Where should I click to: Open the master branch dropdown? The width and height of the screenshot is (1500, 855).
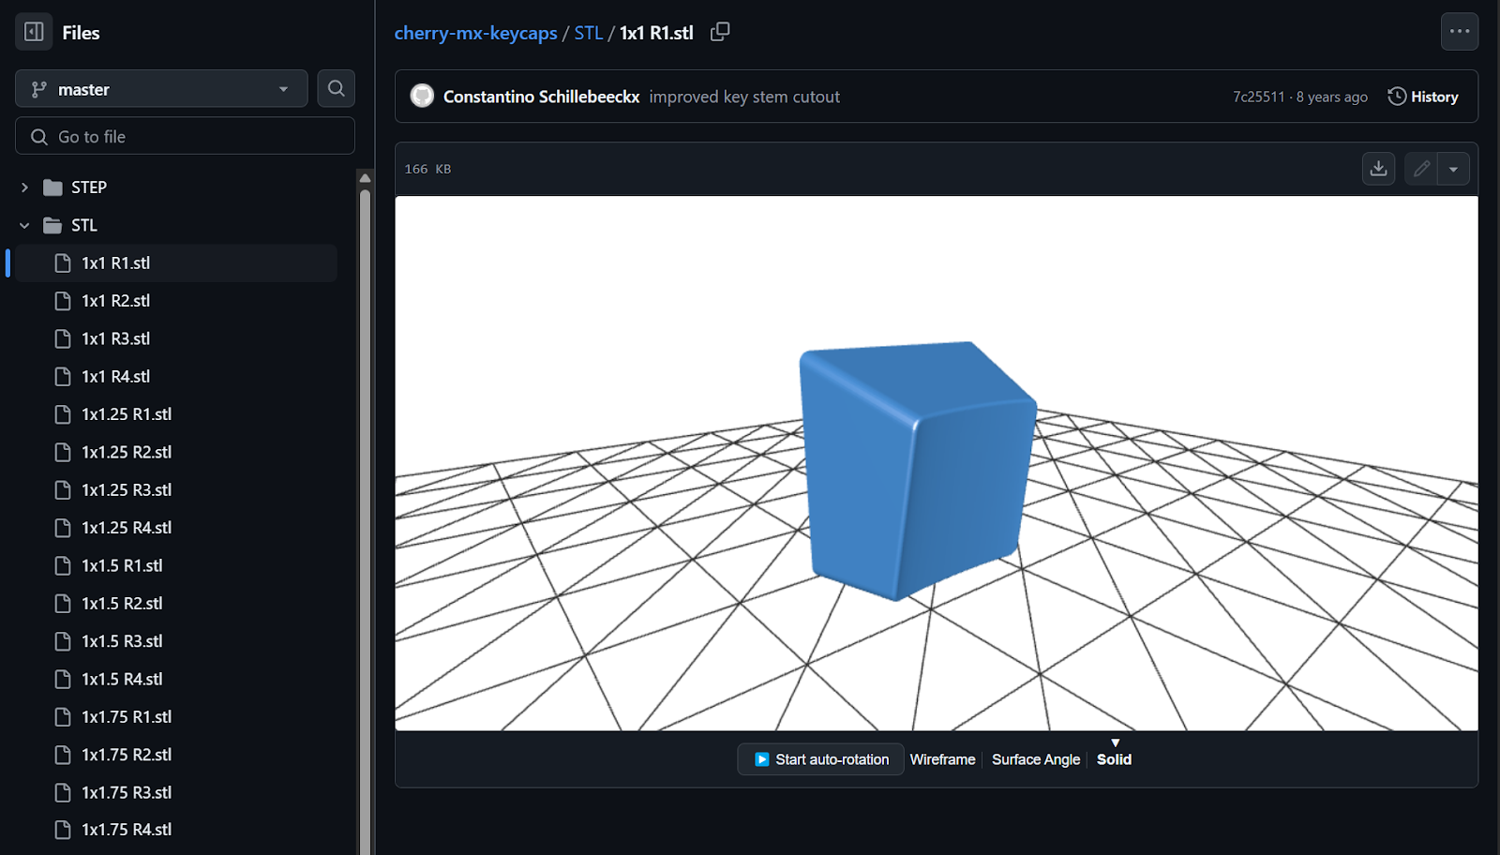(161, 89)
